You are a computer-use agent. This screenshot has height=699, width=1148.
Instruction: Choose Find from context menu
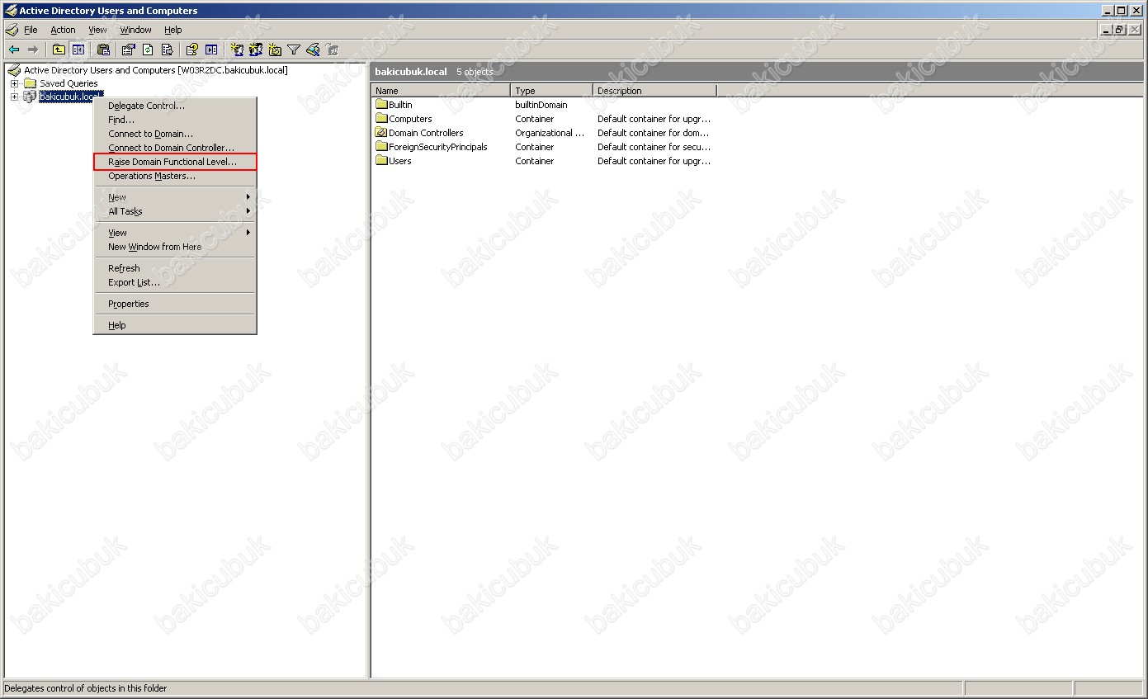click(175, 120)
